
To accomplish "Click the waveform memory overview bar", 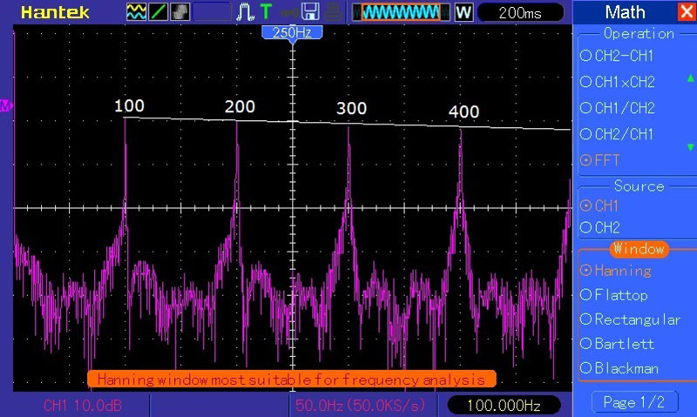I will pyautogui.click(x=401, y=12).
